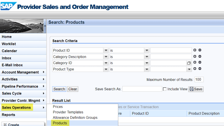Add criteria row after Category Description
The width and height of the screenshot is (224, 126).
coord(195,56)
